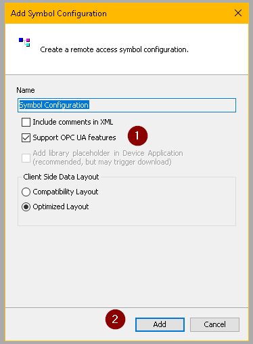Click the symbol configuration icon
The width and height of the screenshot is (253, 344).
click(x=24, y=42)
